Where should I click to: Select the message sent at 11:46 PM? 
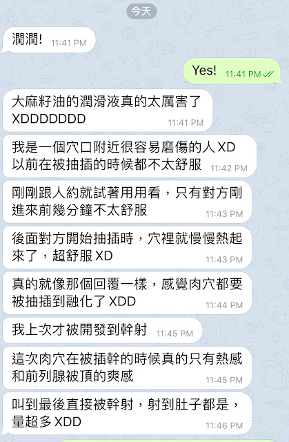click(x=127, y=414)
